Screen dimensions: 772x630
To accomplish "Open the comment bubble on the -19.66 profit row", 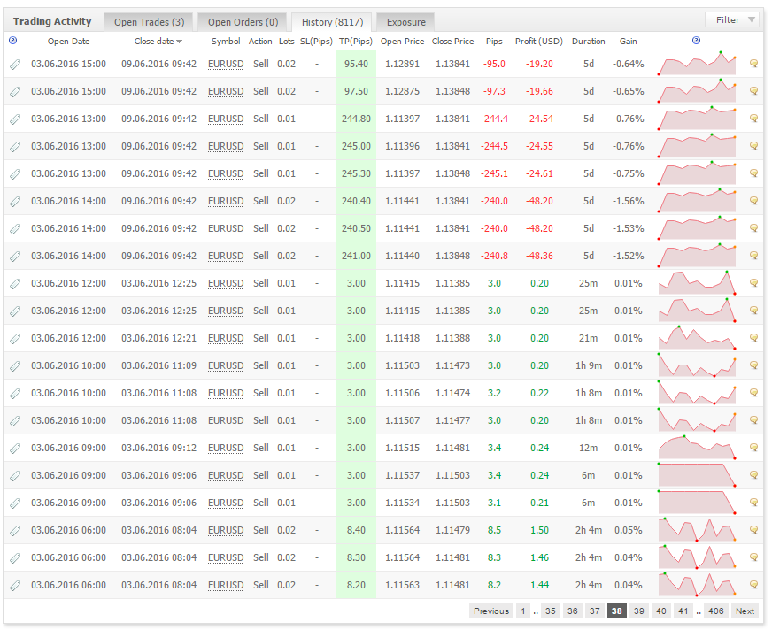I will coord(753,91).
